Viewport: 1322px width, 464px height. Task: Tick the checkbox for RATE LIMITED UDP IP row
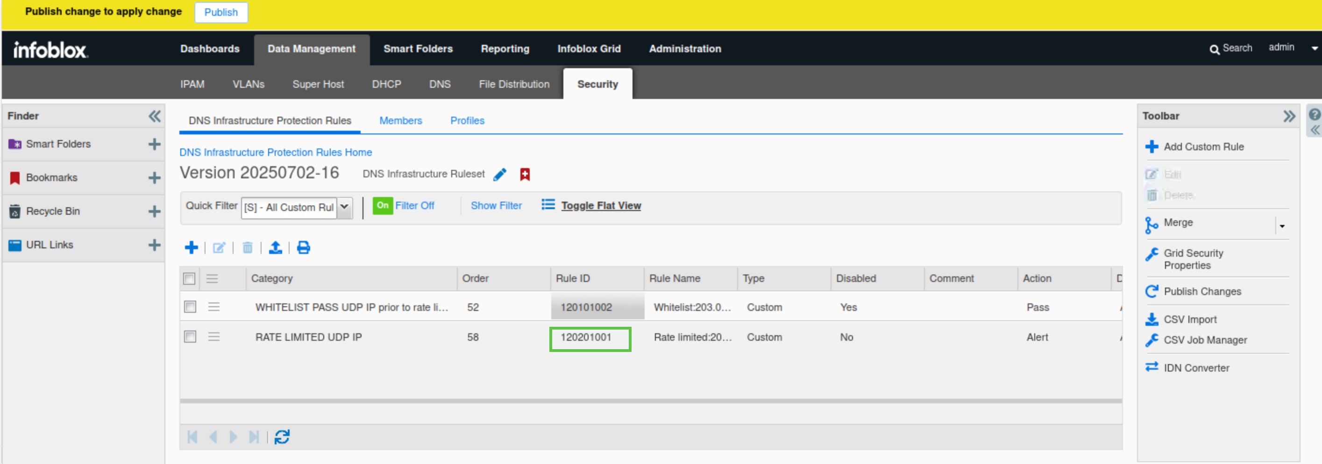click(190, 337)
